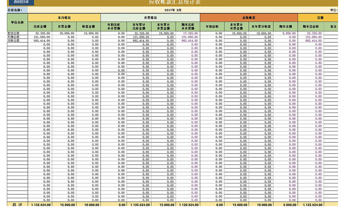Select the 开票金额 header under 本月情况
Image resolution: width=345 pixels, height=213 pixels.
click(x=64, y=26)
